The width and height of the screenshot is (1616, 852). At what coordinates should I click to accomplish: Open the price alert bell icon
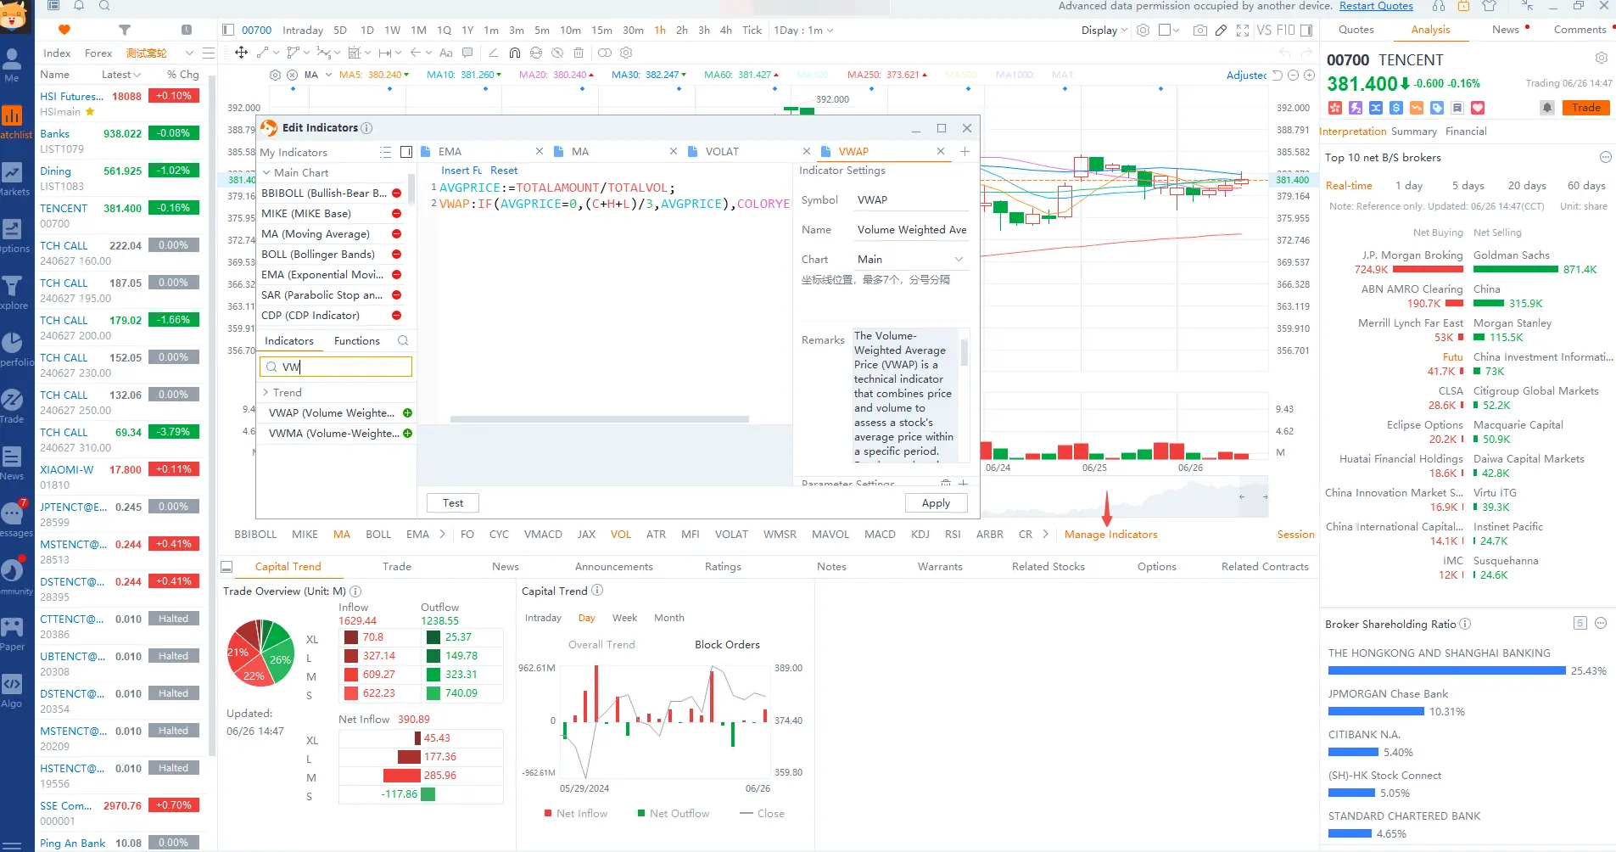tap(1547, 108)
